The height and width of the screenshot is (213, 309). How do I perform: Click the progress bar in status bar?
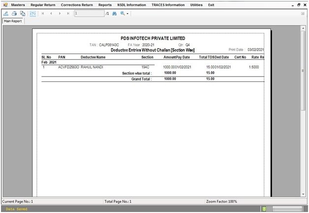click(287, 209)
